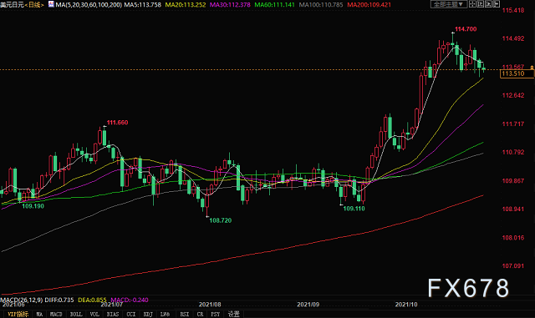
Task: Click the MACD(26,12,9) parameters label
Action: coord(22,300)
